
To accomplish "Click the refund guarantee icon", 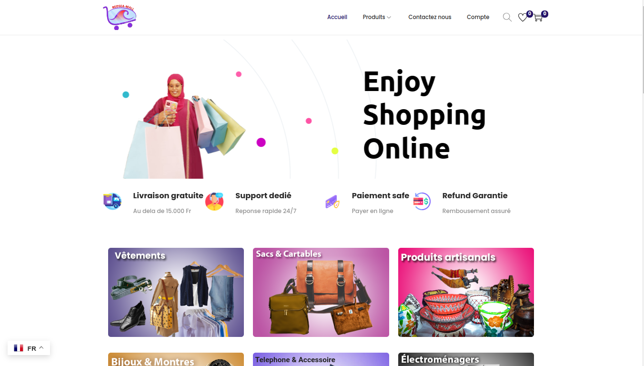I will (x=422, y=201).
